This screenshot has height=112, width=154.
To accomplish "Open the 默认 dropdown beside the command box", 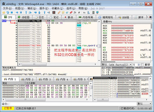I will coord(144,104).
